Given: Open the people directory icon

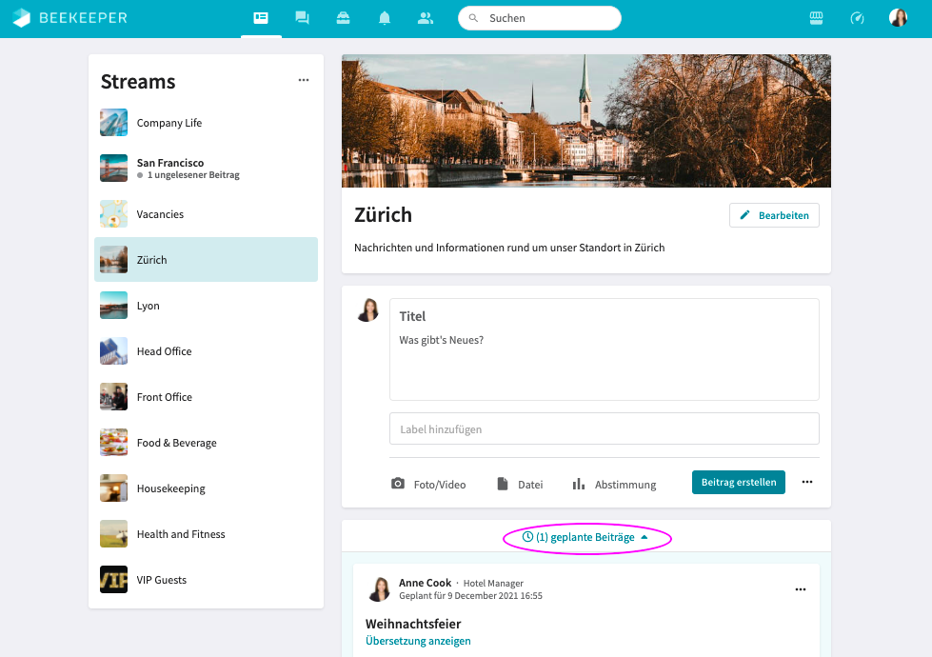Looking at the screenshot, I should (426, 18).
